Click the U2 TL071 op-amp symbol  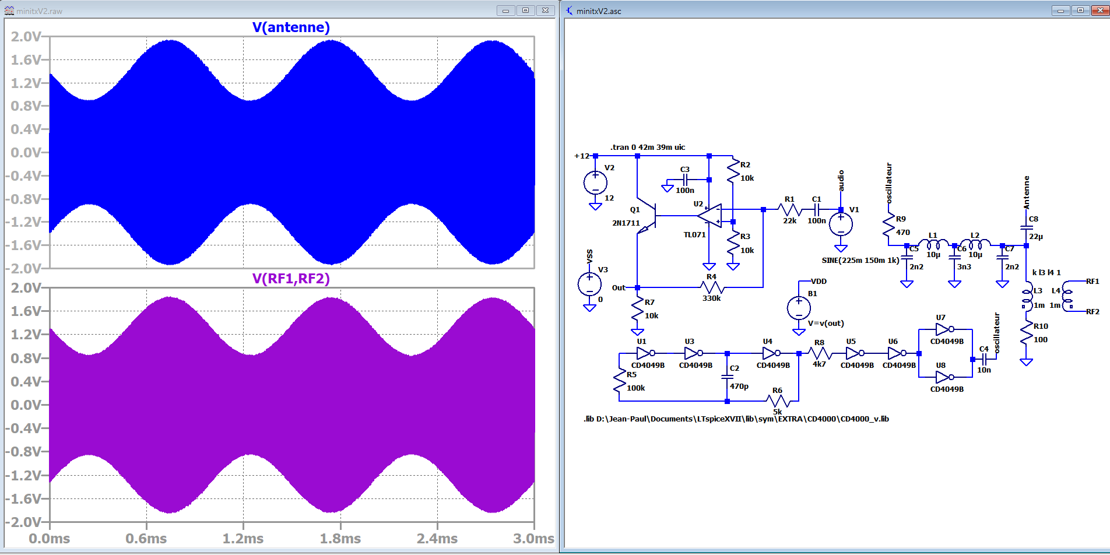[711, 216]
